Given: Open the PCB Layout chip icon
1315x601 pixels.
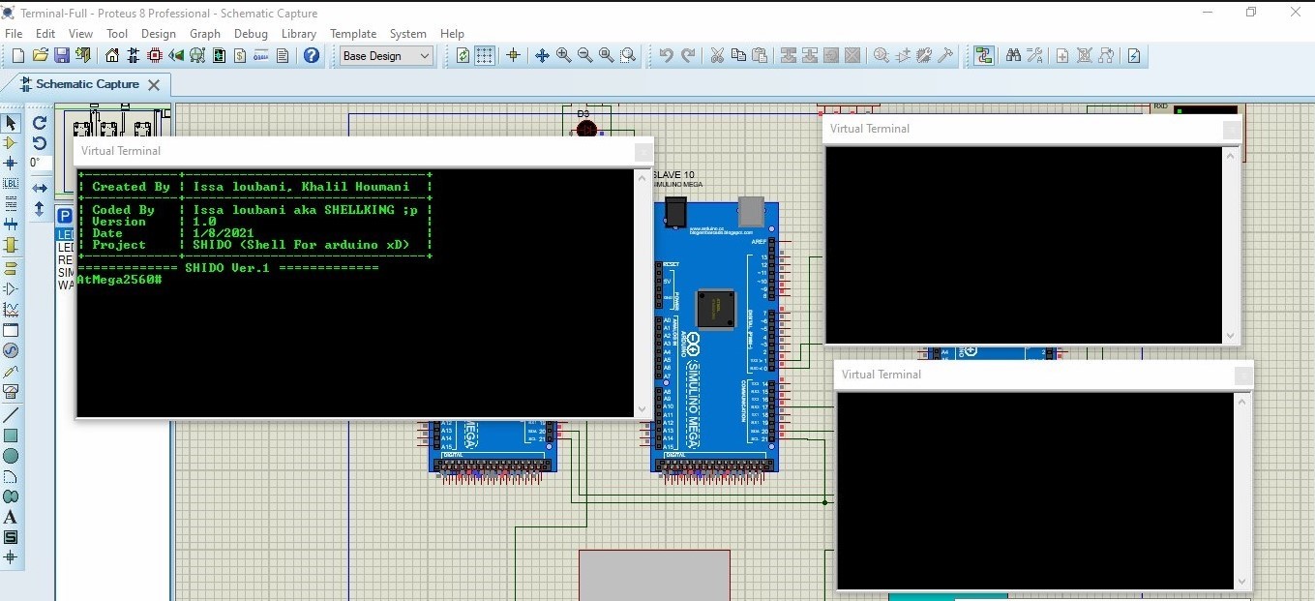Looking at the screenshot, I should pyautogui.click(x=155, y=56).
